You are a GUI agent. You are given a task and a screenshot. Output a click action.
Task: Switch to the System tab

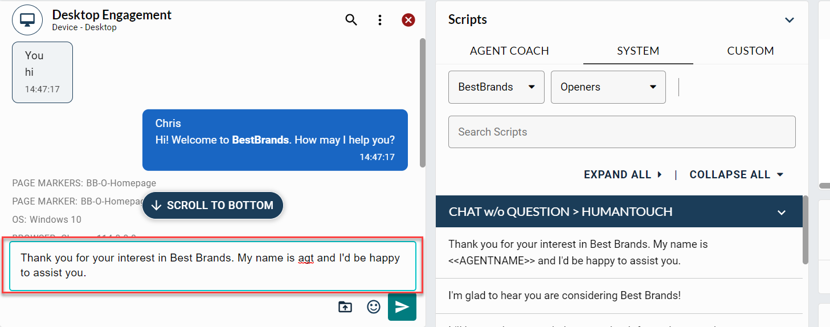click(x=638, y=51)
